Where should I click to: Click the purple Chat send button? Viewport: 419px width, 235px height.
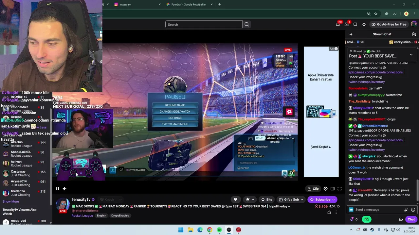tap(411, 219)
